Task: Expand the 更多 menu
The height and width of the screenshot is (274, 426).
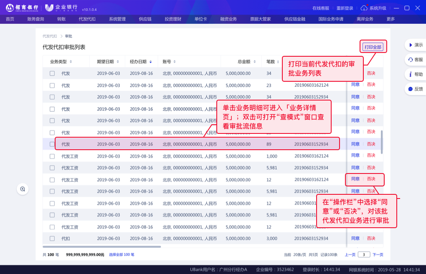Action: coord(390,19)
